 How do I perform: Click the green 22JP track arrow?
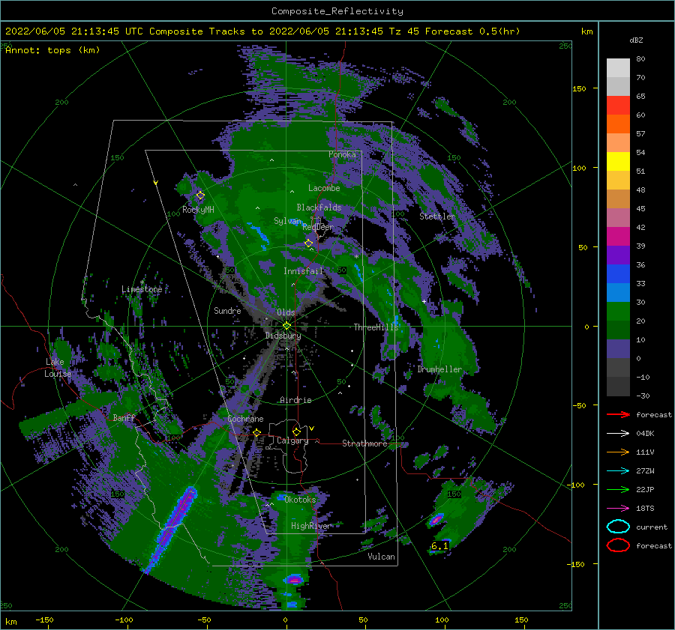coord(618,489)
